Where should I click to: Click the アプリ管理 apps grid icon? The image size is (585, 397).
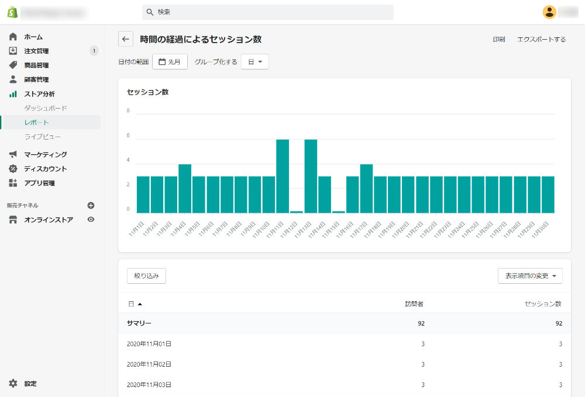(13, 183)
